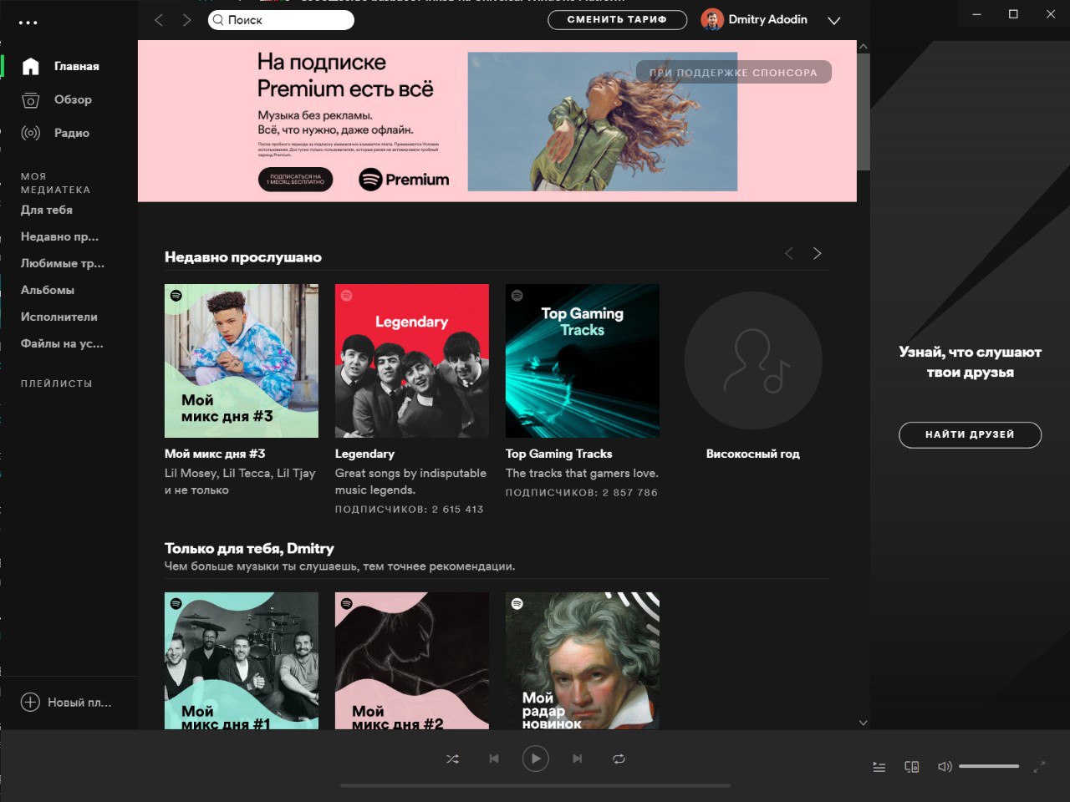Open the Legendary playlist cover
This screenshot has width=1070, height=802.
coord(412,361)
